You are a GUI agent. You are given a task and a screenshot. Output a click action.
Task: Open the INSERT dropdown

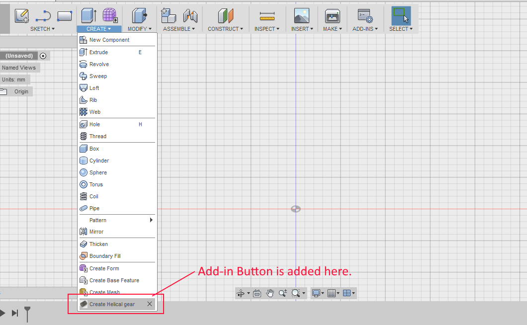pyautogui.click(x=302, y=29)
